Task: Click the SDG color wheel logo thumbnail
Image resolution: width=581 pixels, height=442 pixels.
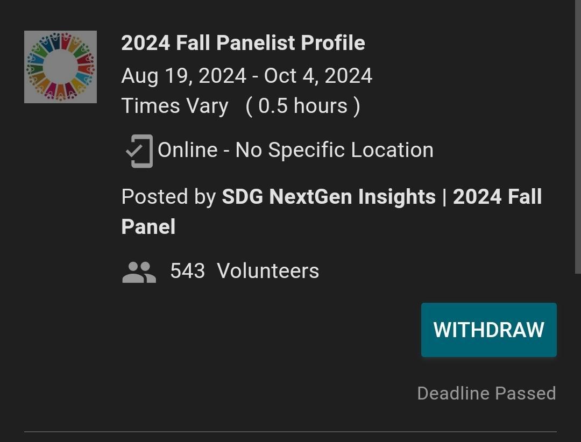Action: coord(60,67)
